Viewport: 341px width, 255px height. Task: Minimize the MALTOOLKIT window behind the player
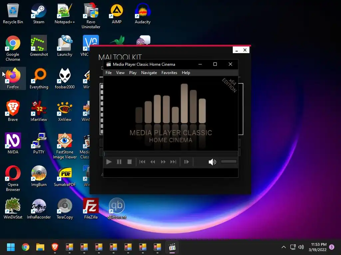(x=237, y=50)
